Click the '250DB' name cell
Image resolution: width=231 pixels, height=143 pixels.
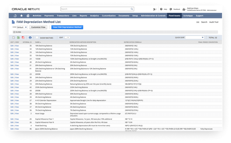tap(38, 91)
